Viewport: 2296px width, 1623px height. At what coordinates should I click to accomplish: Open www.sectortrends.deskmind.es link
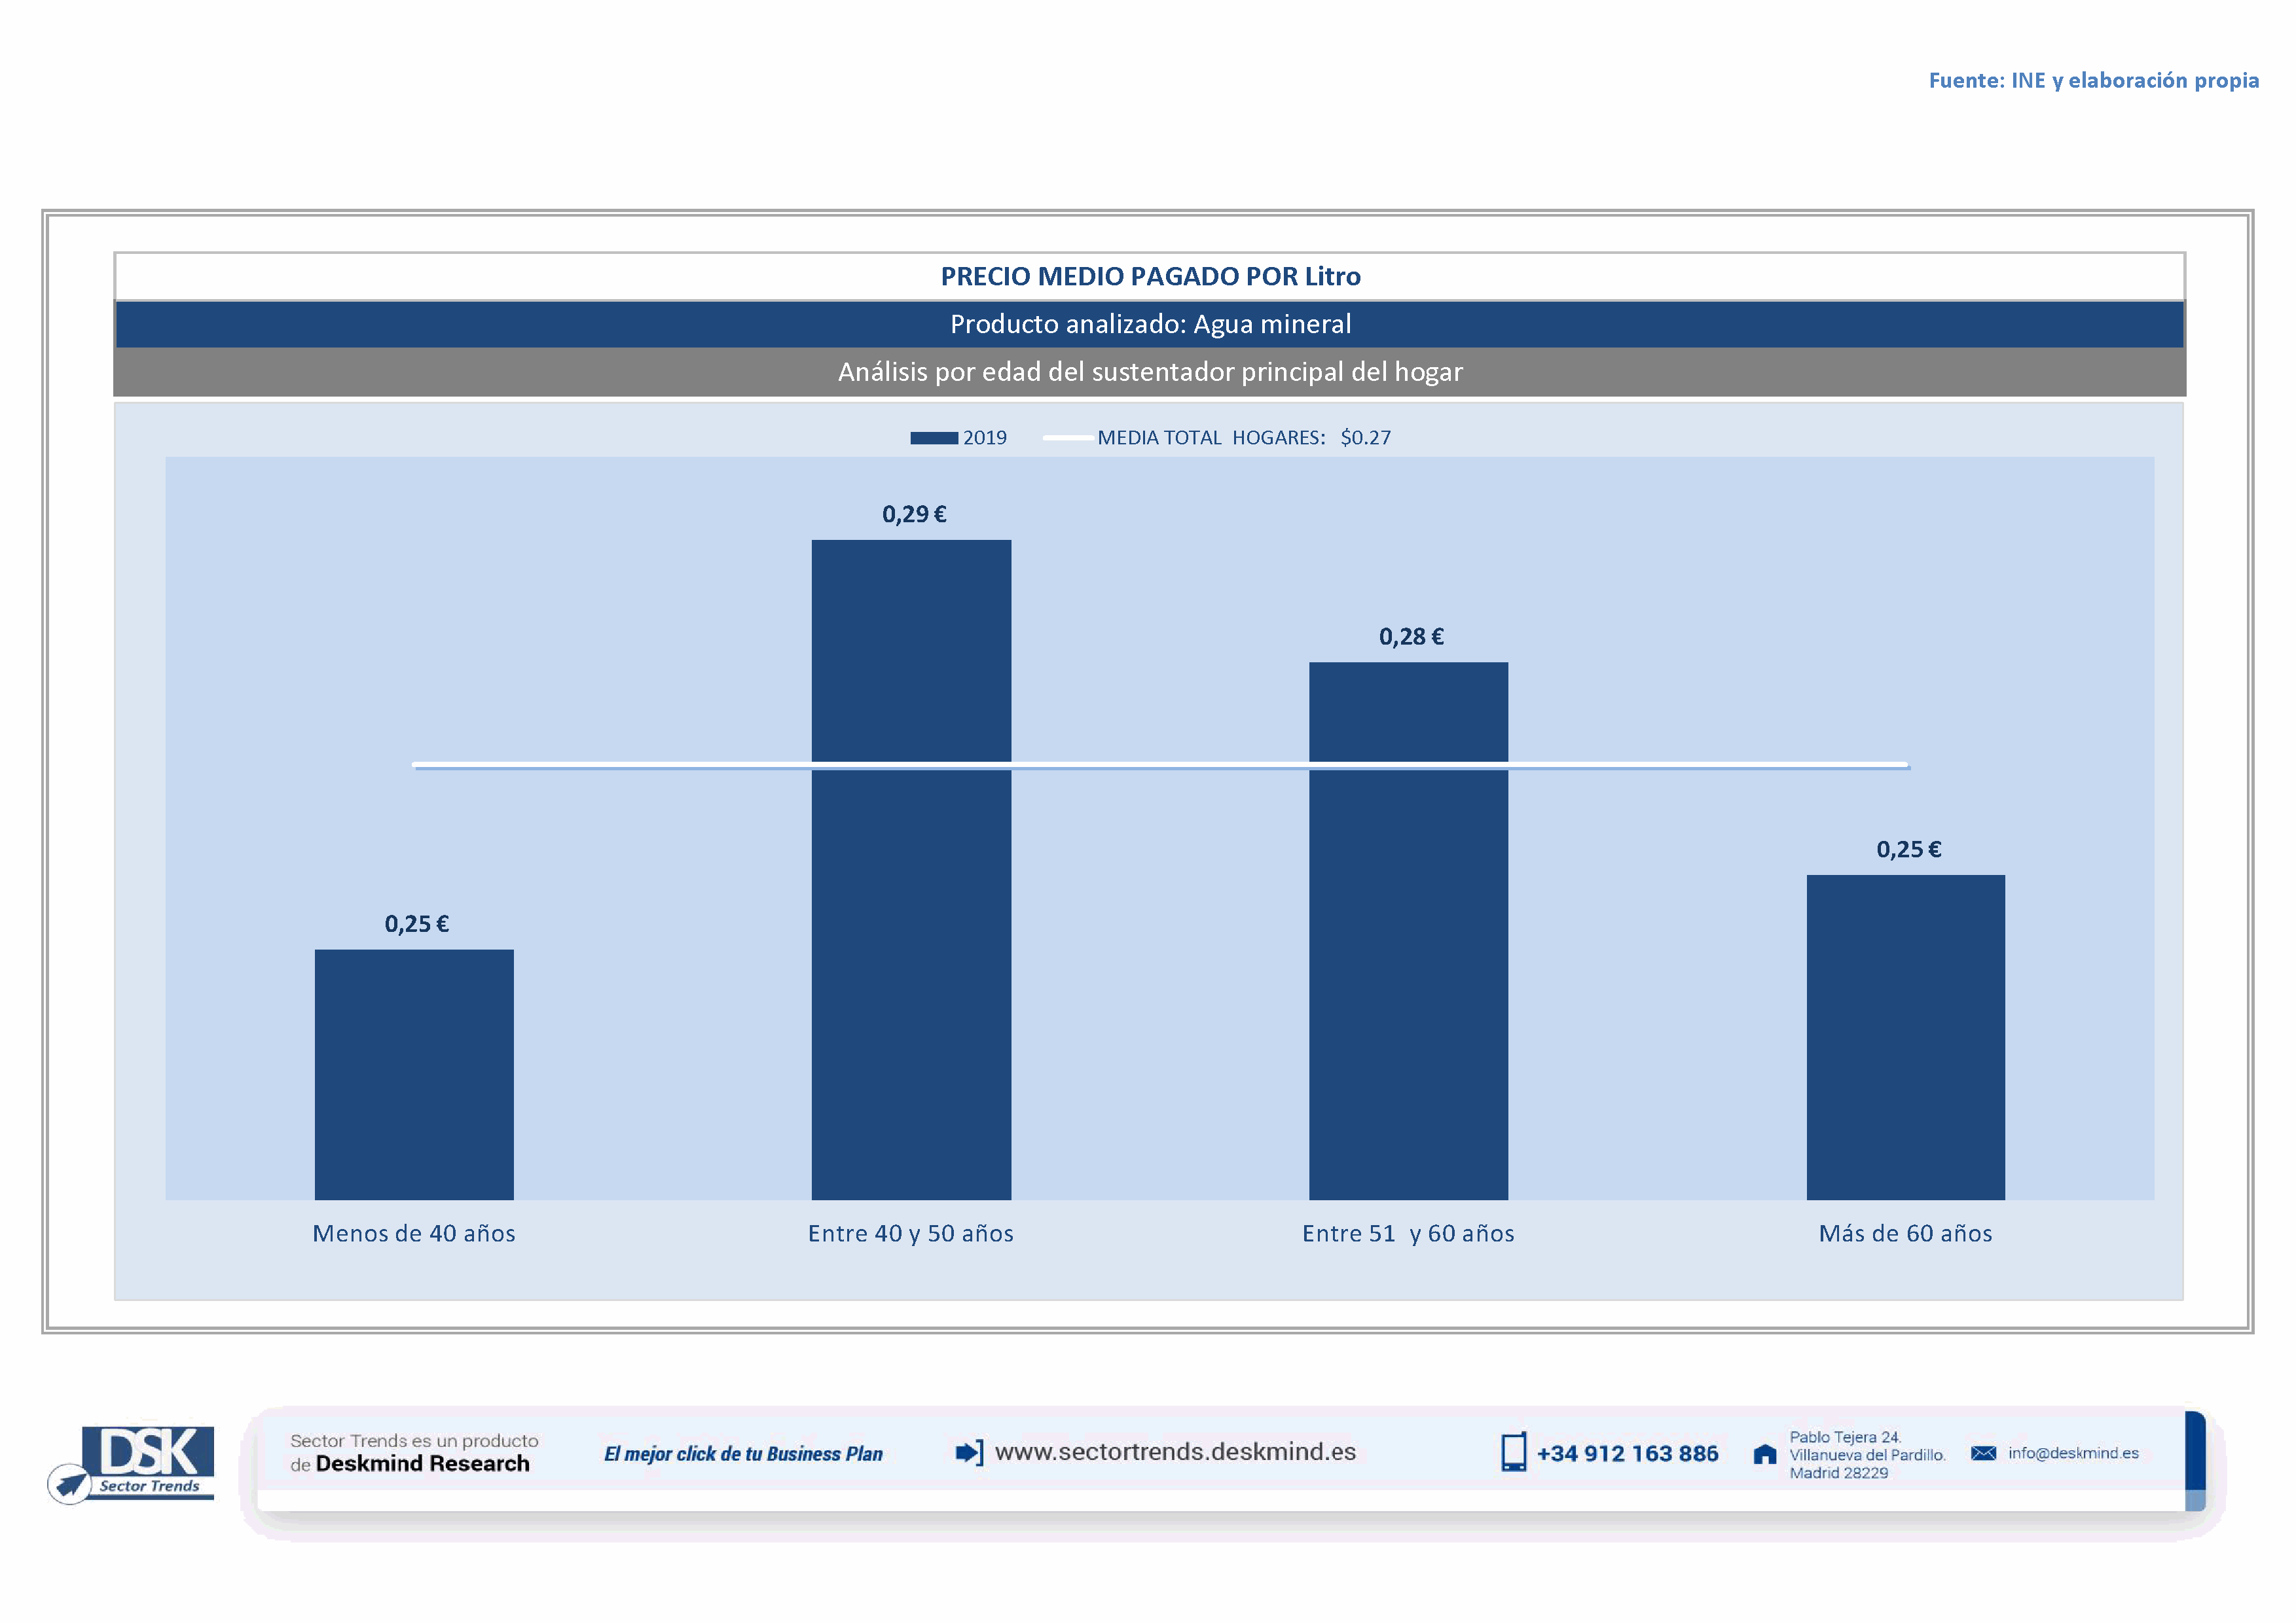[1175, 1451]
